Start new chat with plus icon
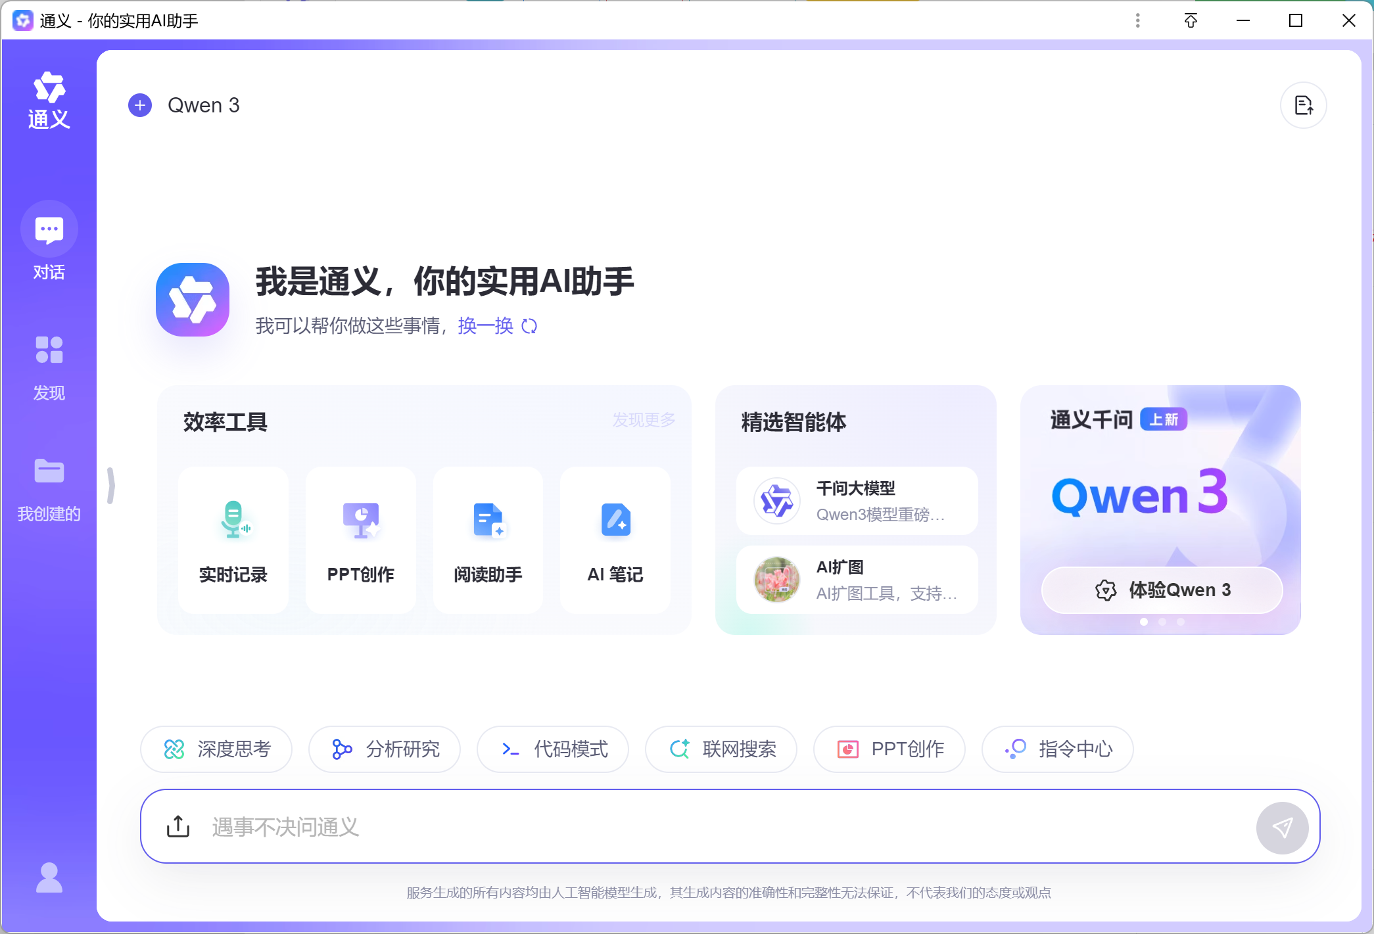This screenshot has width=1374, height=934. pyautogui.click(x=140, y=105)
